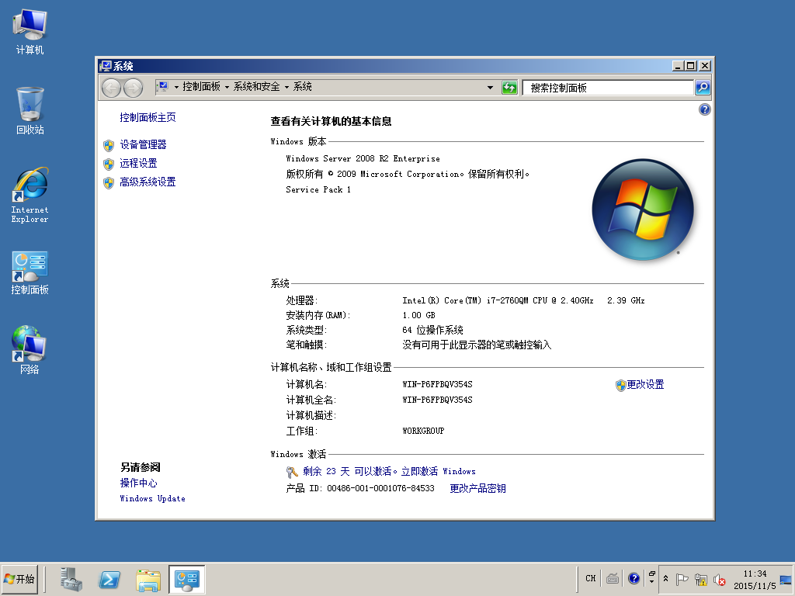Open 操作中心 link
The image size is (795, 596).
click(138, 483)
